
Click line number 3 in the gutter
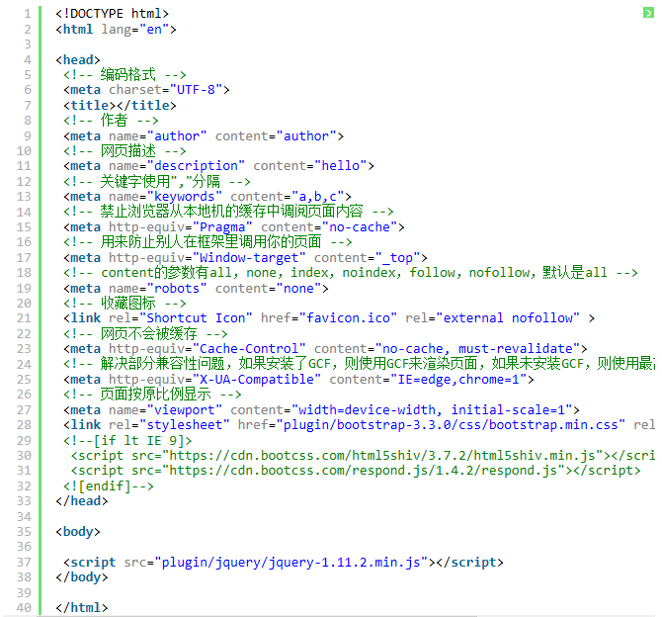pyautogui.click(x=28, y=44)
